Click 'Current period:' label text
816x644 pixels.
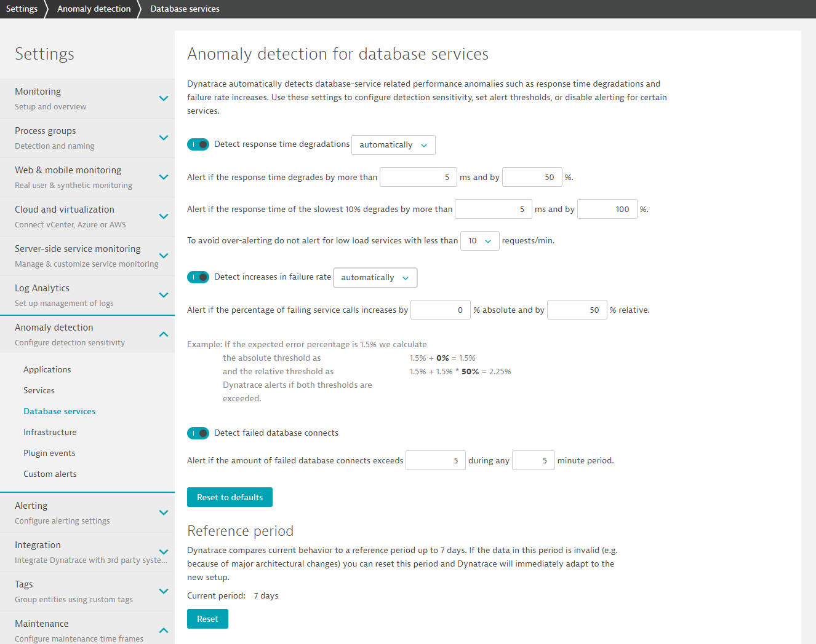[x=216, y=595]
